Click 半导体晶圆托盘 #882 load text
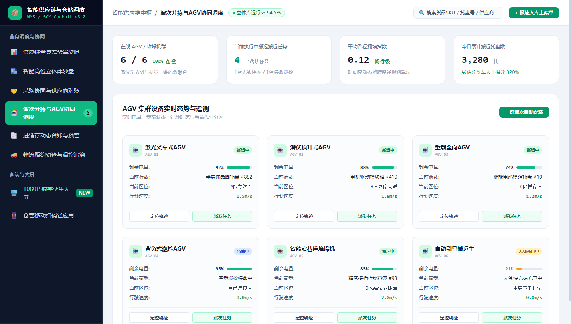The height and width of the screenshot is (324, 571). (x=229, y=177)
